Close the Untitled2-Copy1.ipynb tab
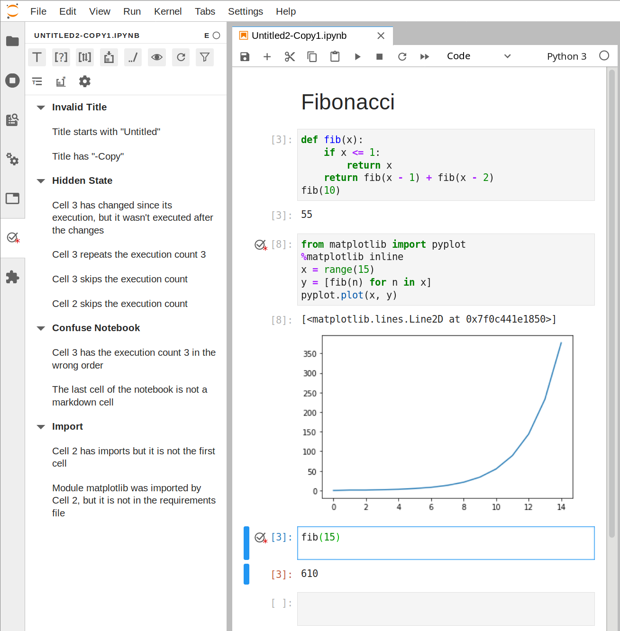Image resolution: width=620 pixels, height=631 pixels. click(x=381, y=36)
